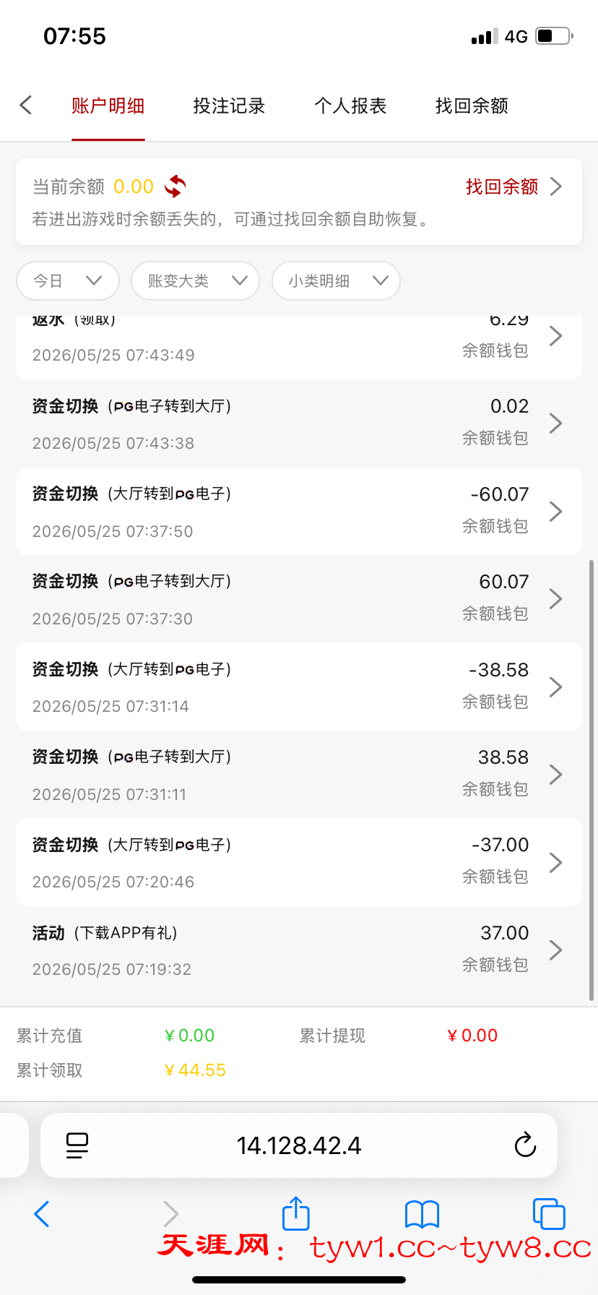Click the red 找回余额 link in the balance card
Image resolution: width=598 pixels, height=1295 pixels.
pos(502,186)
